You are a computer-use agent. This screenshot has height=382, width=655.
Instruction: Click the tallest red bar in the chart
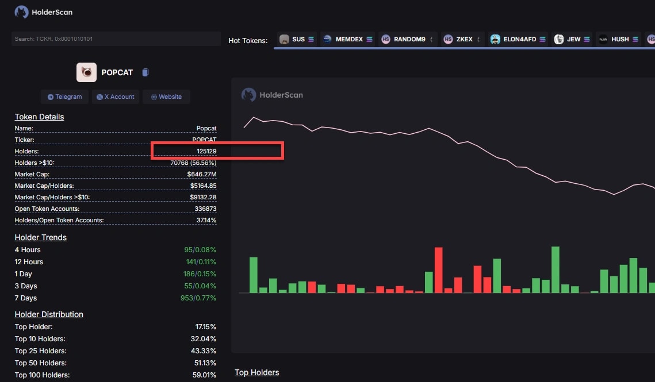[x=438, y=270]
